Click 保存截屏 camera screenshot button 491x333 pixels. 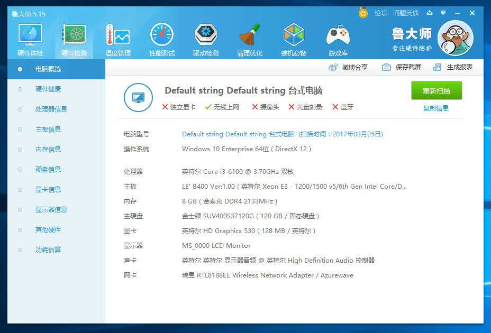click(402, 67)
